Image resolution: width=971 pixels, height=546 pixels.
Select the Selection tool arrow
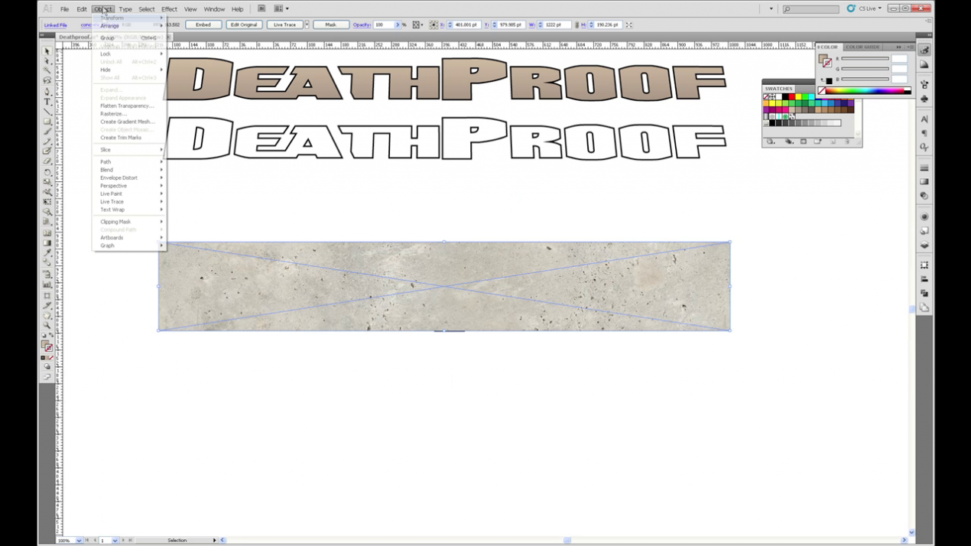click(x=47, y=52)
